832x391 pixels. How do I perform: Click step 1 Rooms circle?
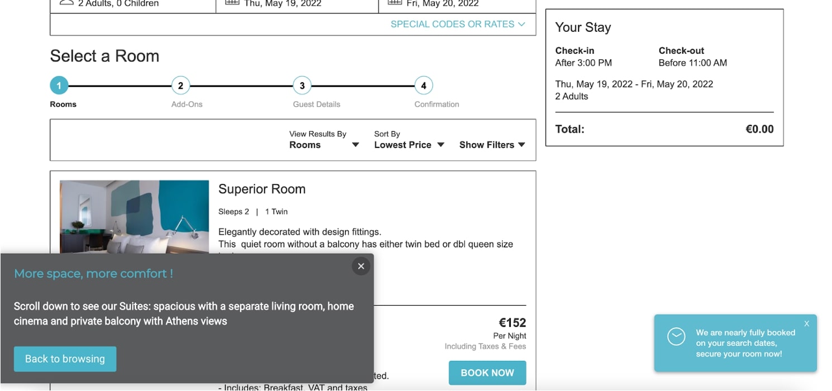point(59,85)
